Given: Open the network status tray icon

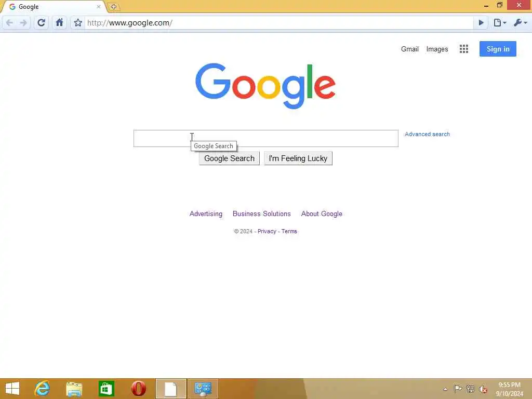Looking at the screenshot, I should 470,389.
